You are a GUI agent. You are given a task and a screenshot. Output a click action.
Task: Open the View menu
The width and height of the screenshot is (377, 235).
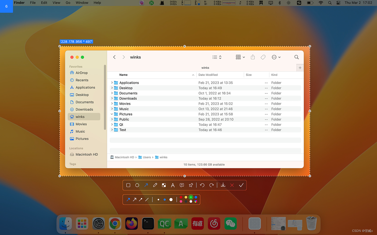click(x=56, y=3)
